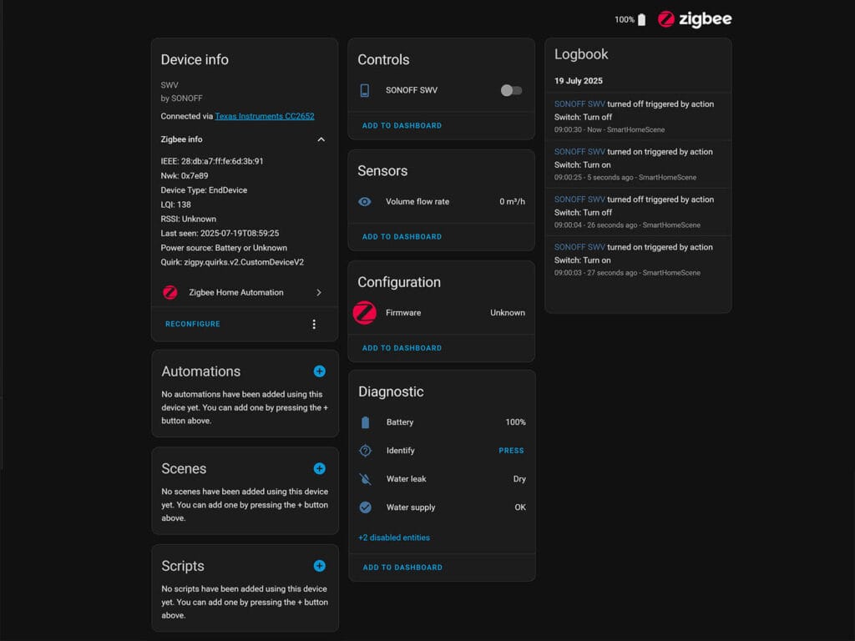This screenshot has width=855, height=641.
Task: Click the battery icon in Diagnostic card
Action: click(x=366, y=422)
